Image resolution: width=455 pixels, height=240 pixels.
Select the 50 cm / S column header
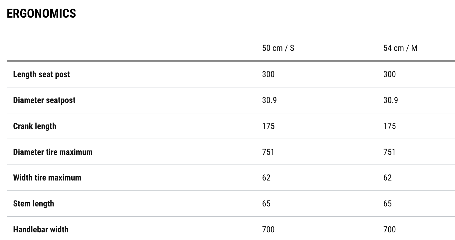coord(278,48)
